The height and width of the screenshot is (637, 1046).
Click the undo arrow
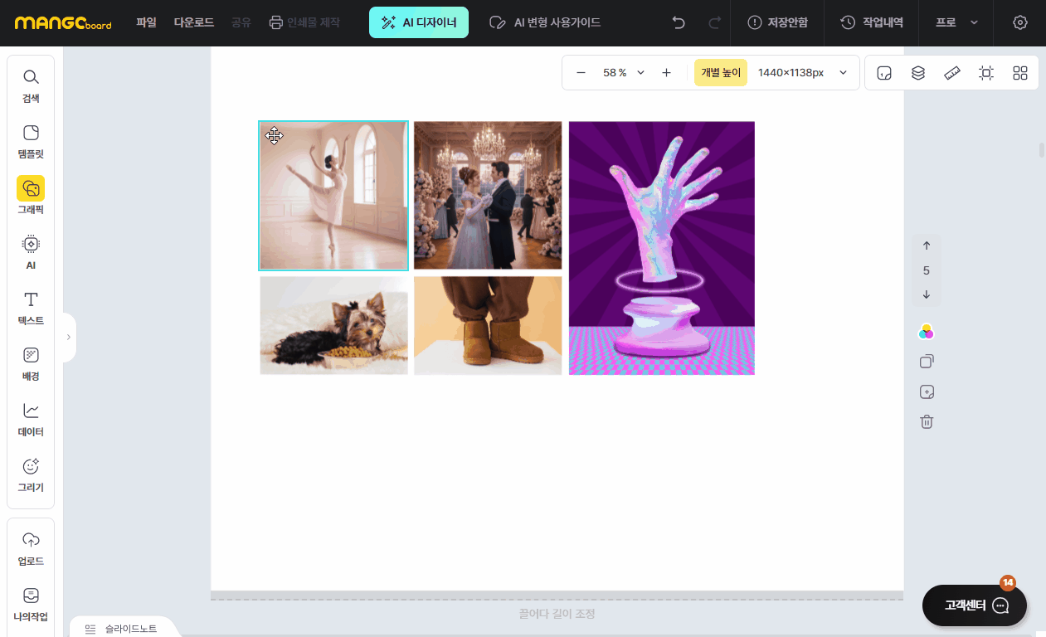click(x=679, y=22)
